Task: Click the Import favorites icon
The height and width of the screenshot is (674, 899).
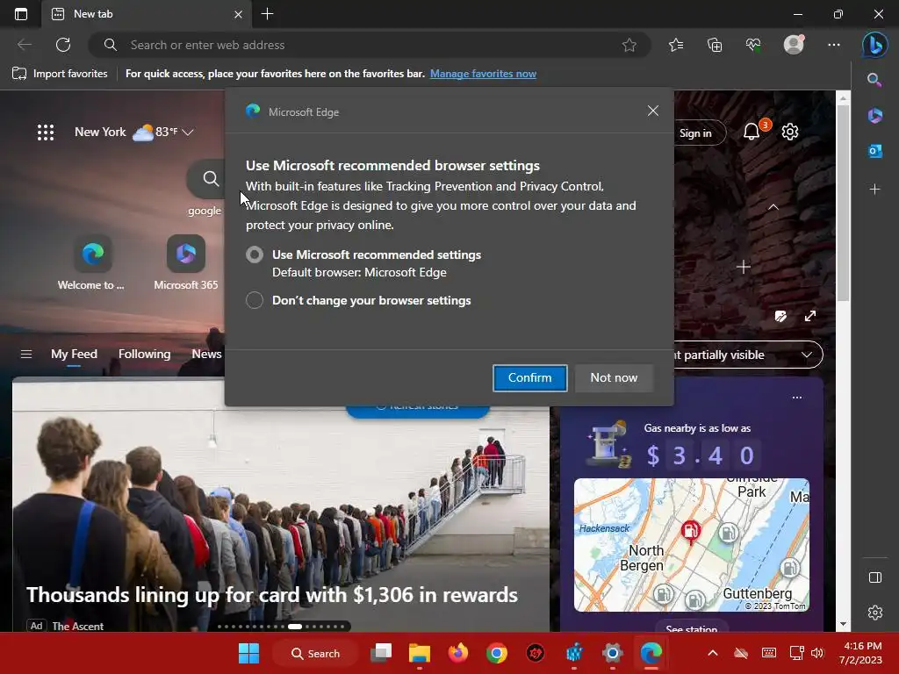Action: pos(19,74)
